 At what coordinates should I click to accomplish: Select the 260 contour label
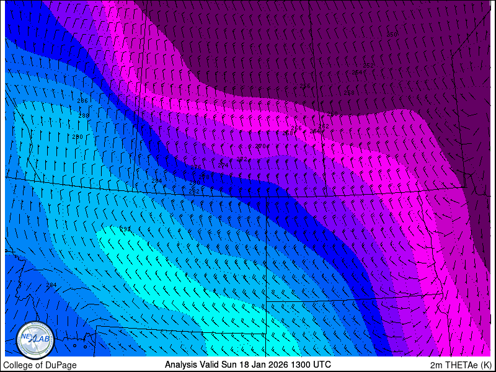pyautogui.click(x=332, y=114)
